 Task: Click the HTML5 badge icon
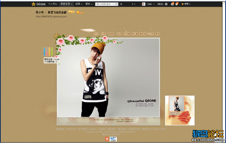point(107,139)
